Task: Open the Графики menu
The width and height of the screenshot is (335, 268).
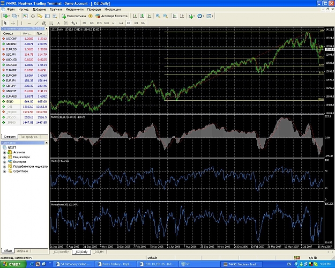Action: pos(56,10)
